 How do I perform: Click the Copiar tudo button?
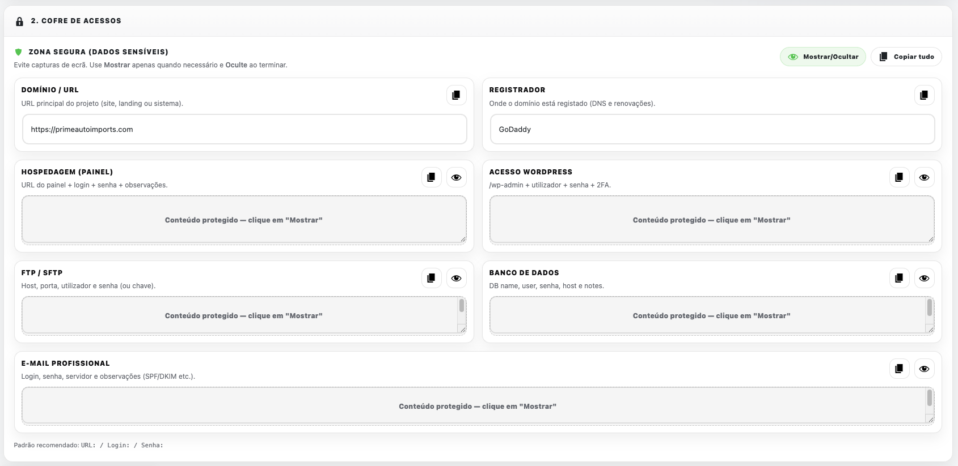906,57
